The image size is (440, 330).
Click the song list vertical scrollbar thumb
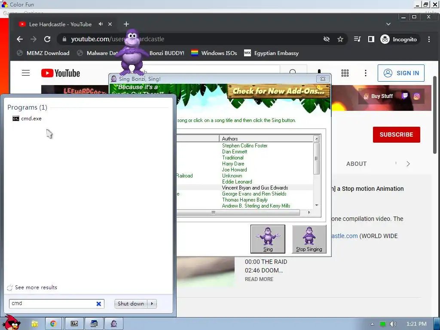coord(317,159)
